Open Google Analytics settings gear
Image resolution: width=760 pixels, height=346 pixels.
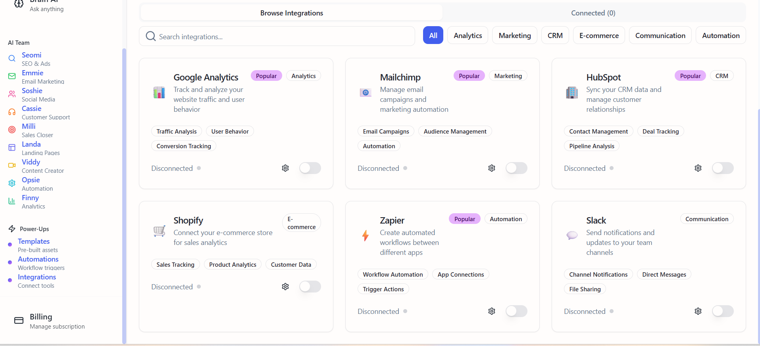coord(285,168)
